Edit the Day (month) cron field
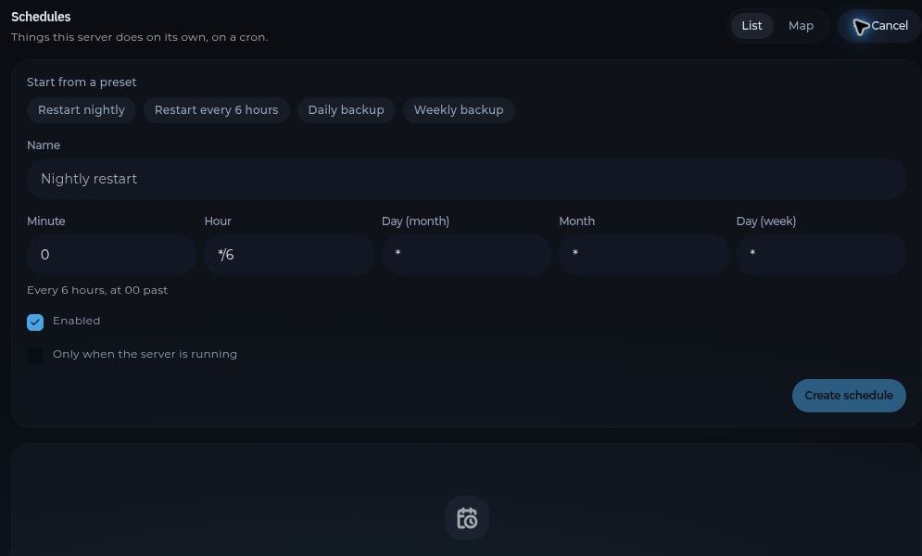922x556 pixels. point(466,255)
